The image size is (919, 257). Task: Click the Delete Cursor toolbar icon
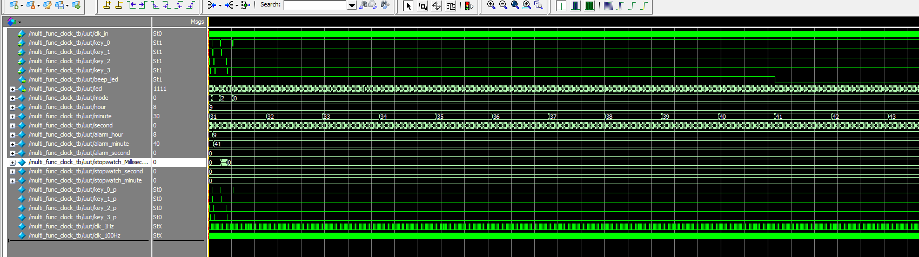(119, 5)
